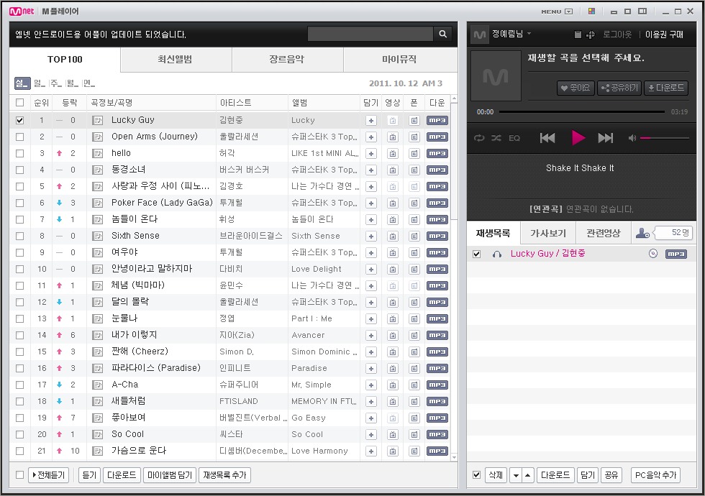The height and width of the screenshot is (496, 705).
Task: Click the phone icon for 동경소녀
Action: (414, 170)
